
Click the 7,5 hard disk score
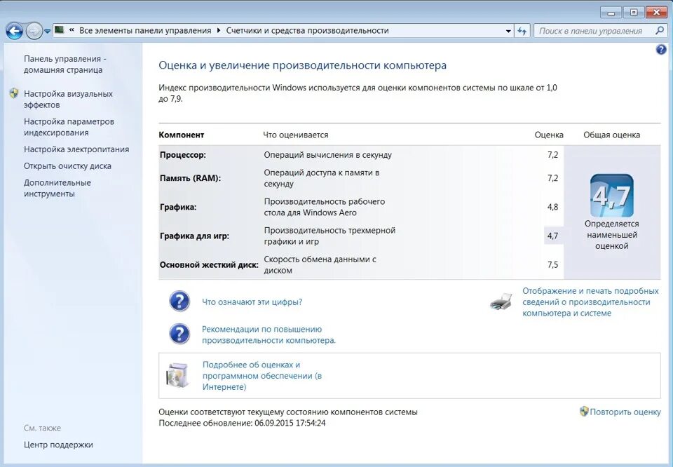point(553,265)
